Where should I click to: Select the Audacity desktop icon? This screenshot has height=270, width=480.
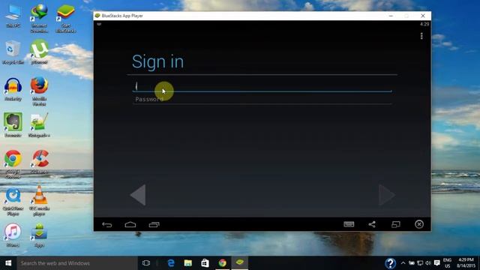(13, 89)
